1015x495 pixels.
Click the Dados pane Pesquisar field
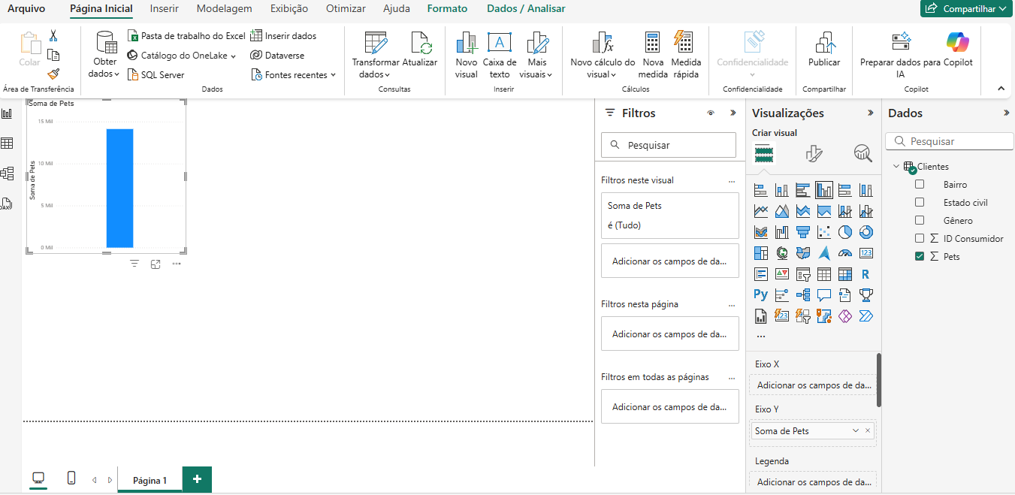950,141
